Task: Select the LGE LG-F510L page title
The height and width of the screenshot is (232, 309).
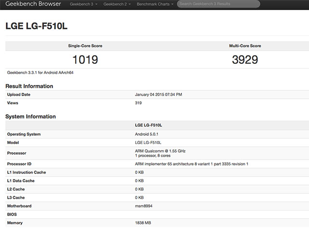Action: coord(37,26)
